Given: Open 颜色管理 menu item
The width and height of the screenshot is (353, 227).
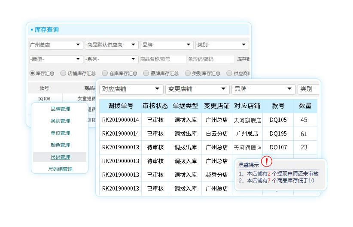Looking at the screenshot, I should click(x=60, y=145).
